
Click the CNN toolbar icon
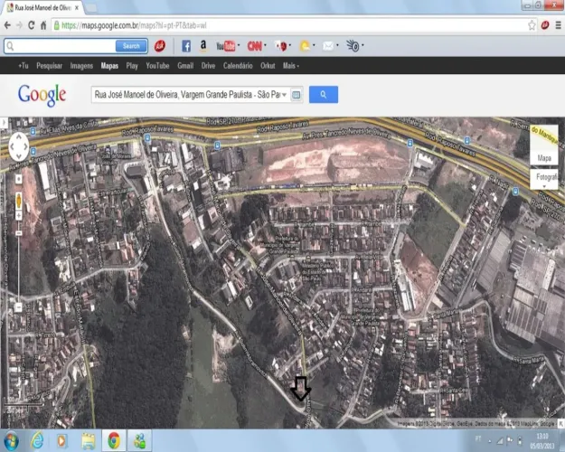(x=254, y=46)
